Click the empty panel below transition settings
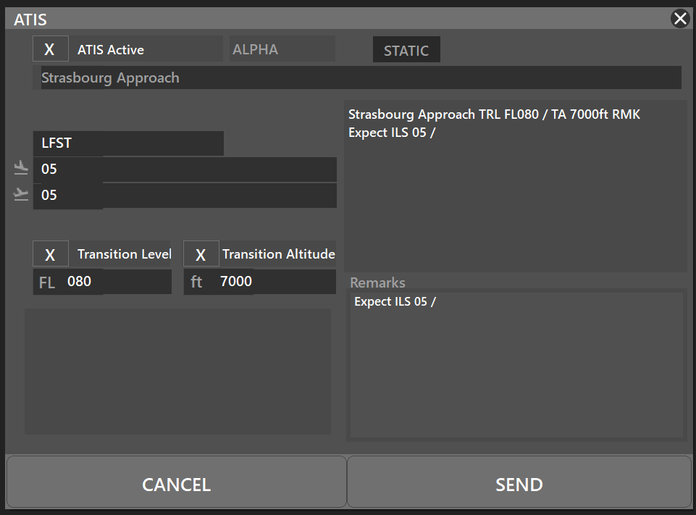The height and width of the screenshot is (515, 696). click(177, 372)
